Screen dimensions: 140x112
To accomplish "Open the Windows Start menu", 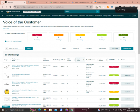I will pyautogui.click(x=3, y=110).
